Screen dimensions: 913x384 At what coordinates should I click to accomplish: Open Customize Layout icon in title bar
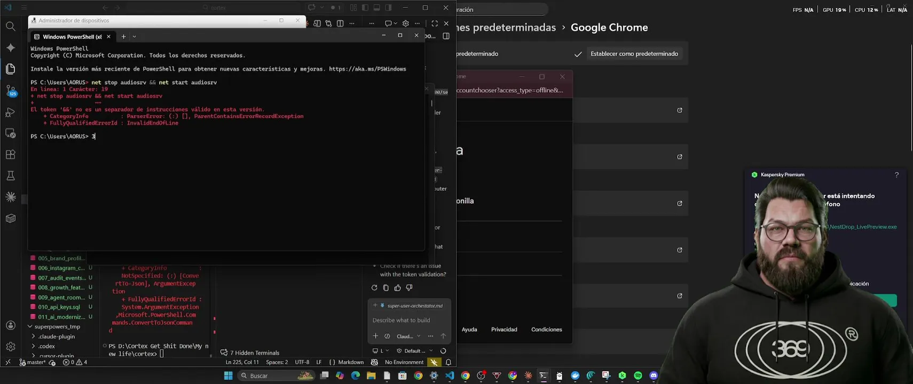[x=353, y=7]
